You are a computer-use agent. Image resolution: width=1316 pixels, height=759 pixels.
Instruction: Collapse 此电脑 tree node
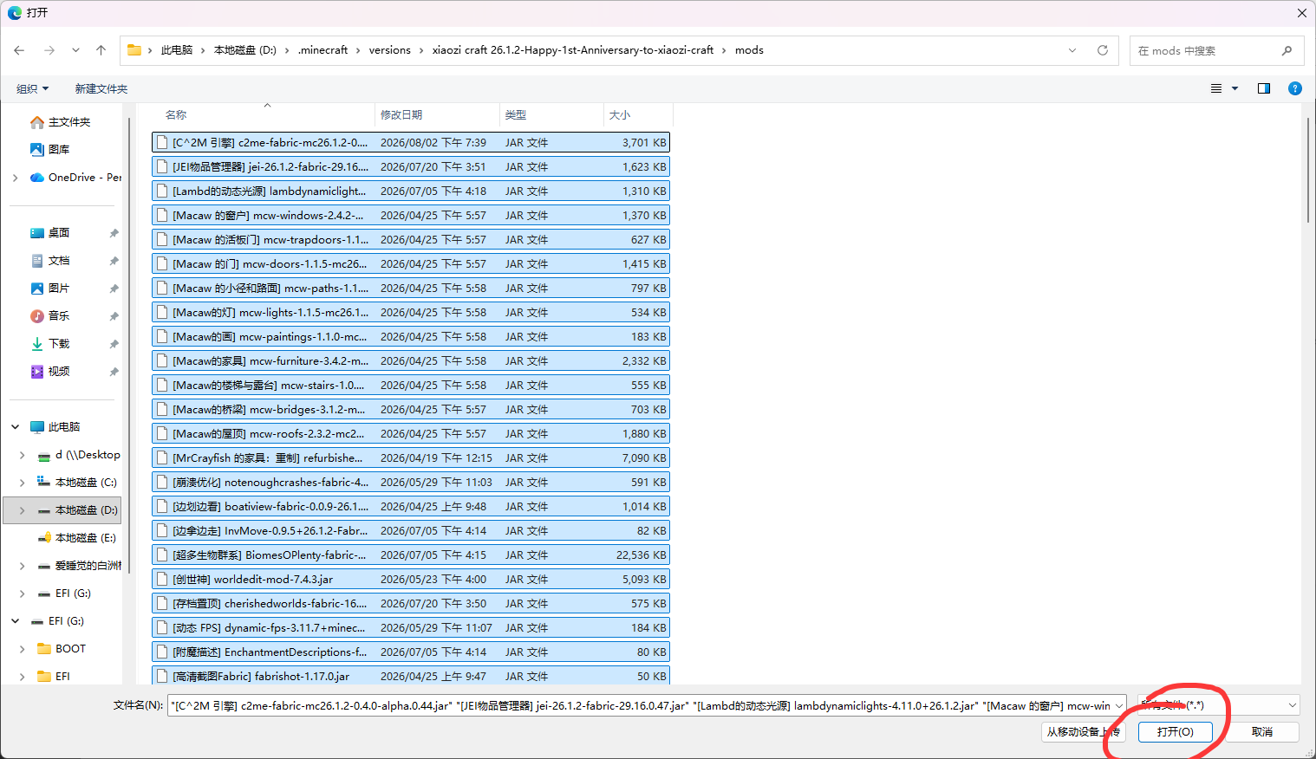click(15, 427)
